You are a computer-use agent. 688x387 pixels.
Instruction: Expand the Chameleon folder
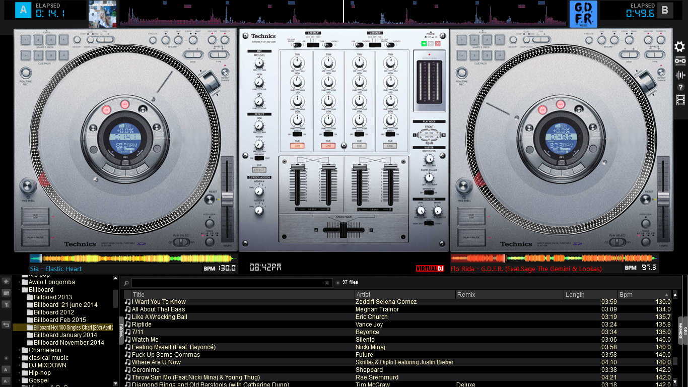(19, 350)
